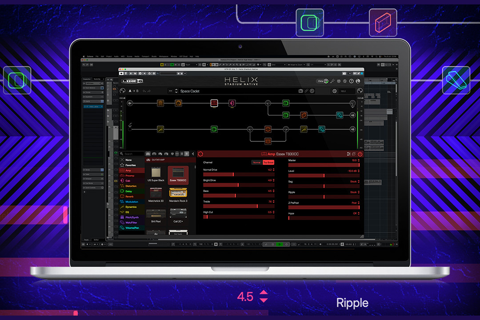Change the Sag Stock value with the stepper
The width and height of the screenshot is (480, 320).
coord(359,182)
